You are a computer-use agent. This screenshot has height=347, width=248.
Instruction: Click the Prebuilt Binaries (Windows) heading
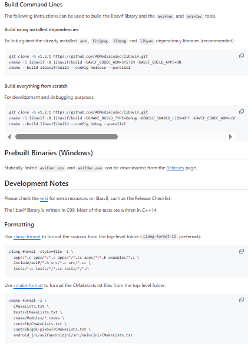48,153
